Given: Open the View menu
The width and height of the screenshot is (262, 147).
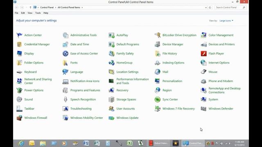Looking at the screenshot, I should 30,13.
